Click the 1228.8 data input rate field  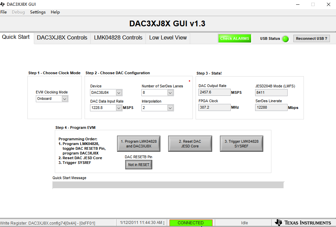point(103,108)
